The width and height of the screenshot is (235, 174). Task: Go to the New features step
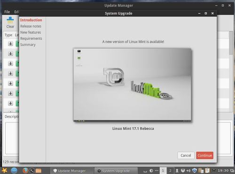click(31, 32)
